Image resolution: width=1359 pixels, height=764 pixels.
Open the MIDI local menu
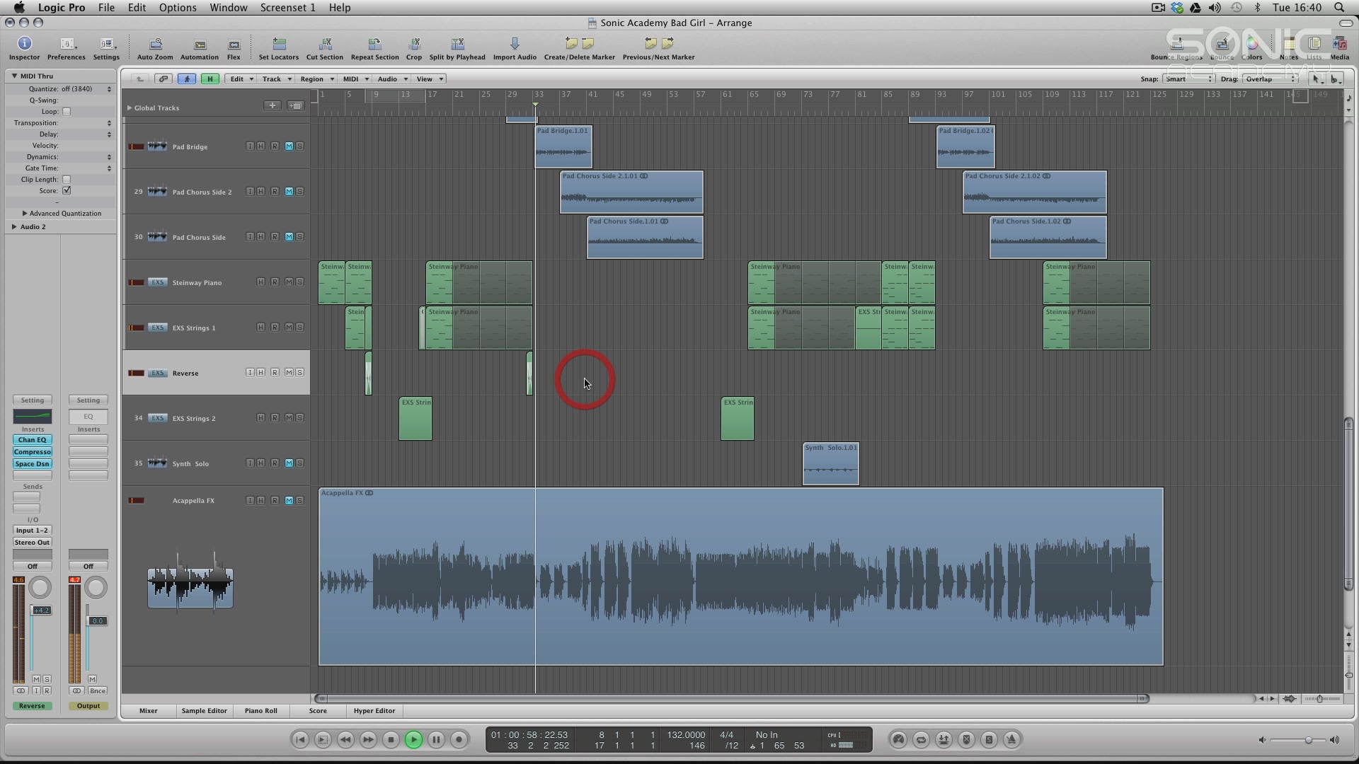[x=356, y=79]
